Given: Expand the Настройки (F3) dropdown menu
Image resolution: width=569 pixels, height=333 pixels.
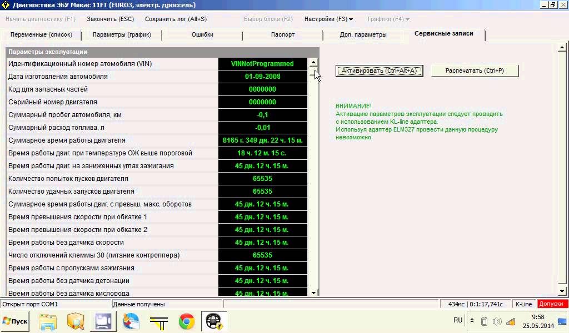Looking at the screenshot, I should click(x=328, y=19).
